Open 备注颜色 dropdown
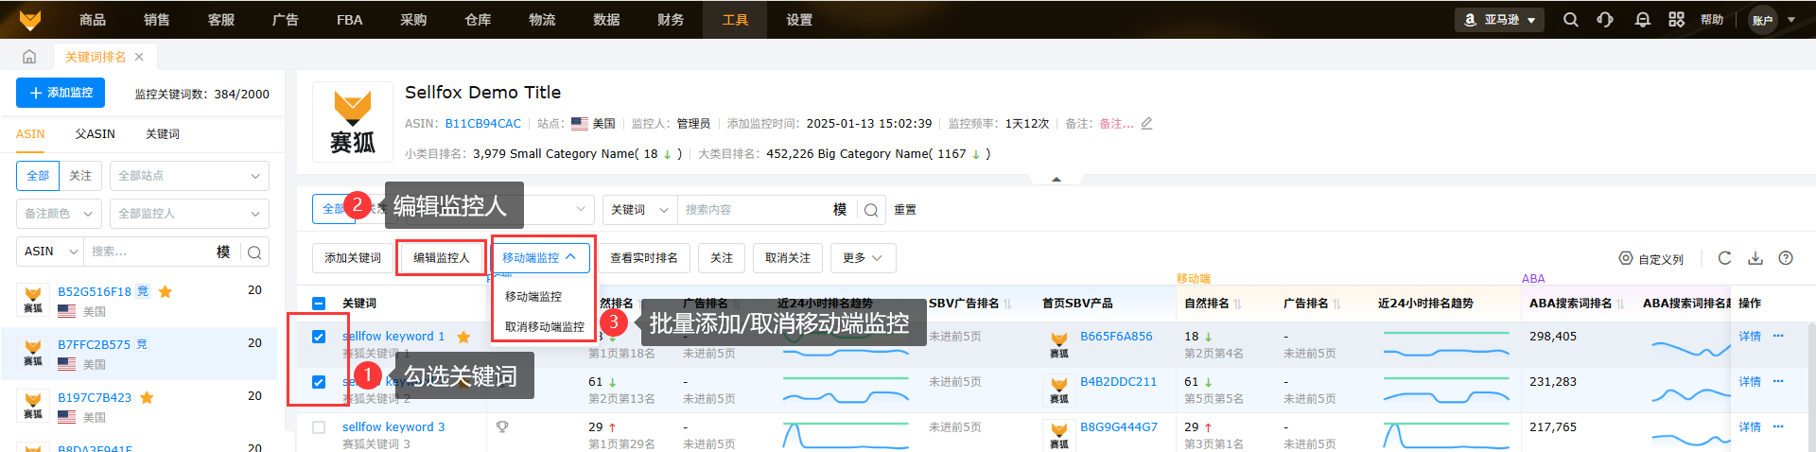This screenshot has height=452, width=1816. coord(59,214)
